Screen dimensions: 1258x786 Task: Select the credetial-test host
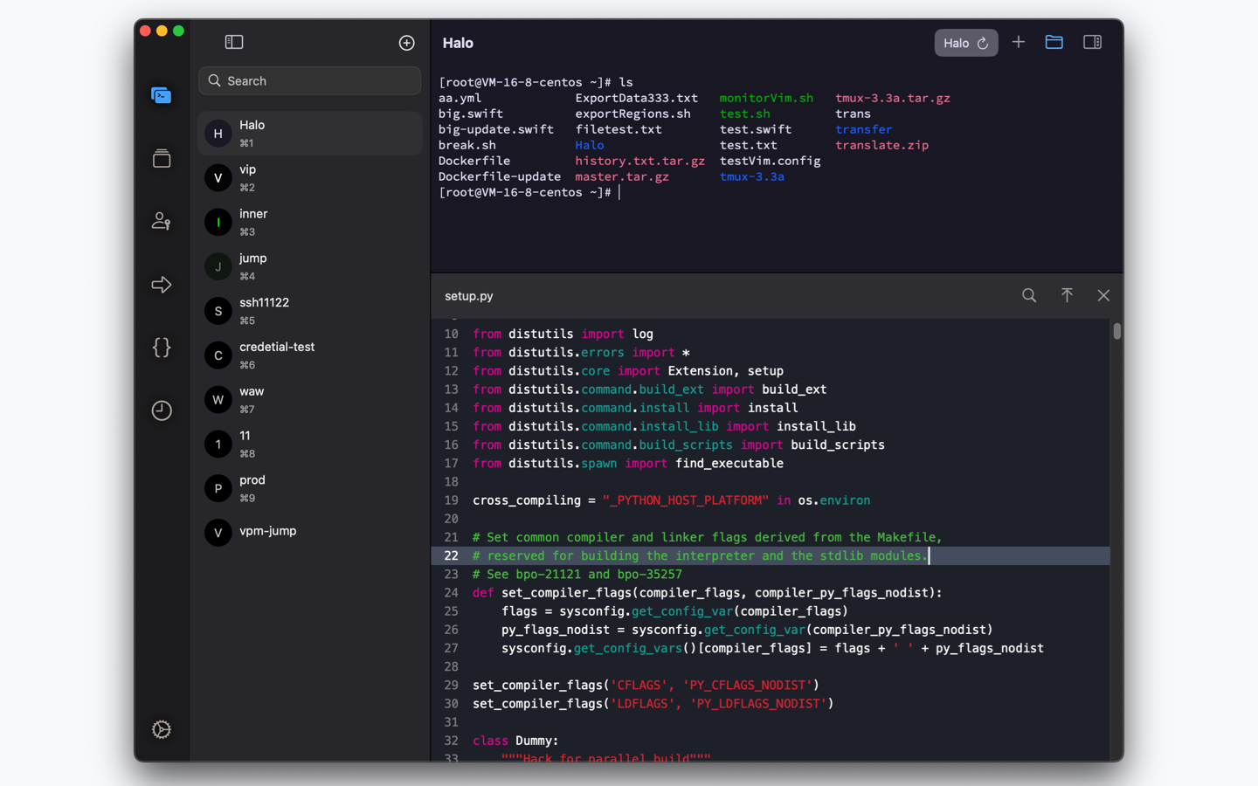(309, 355)
